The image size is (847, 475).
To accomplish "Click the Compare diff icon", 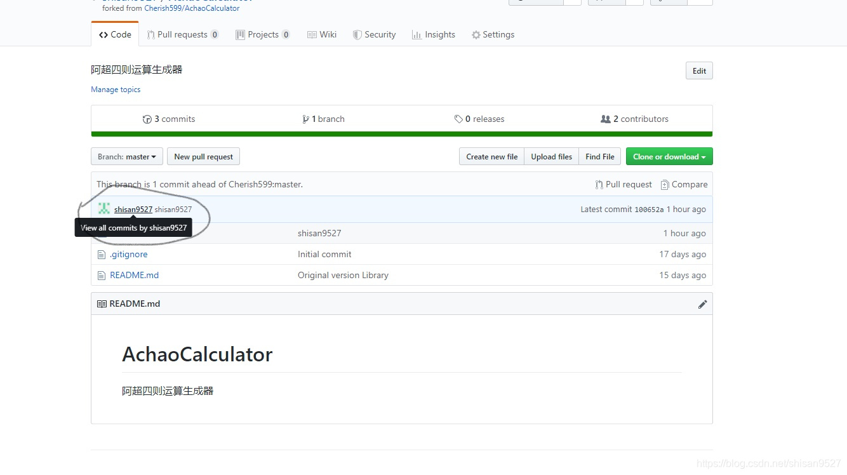I will tap(665, 185).
